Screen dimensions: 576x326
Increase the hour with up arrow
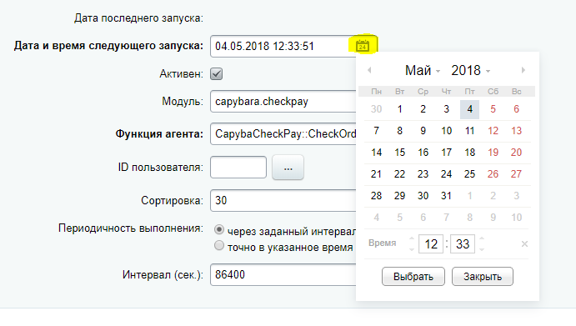[412, 238]
